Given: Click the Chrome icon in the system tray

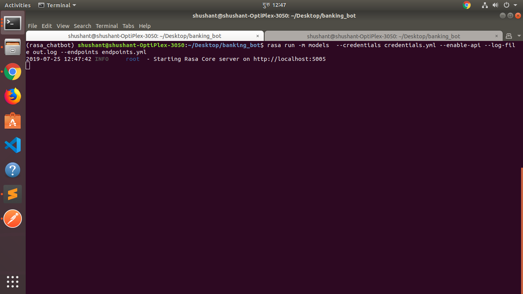Looking at the screenshot, I should click(x=466, y=5).
